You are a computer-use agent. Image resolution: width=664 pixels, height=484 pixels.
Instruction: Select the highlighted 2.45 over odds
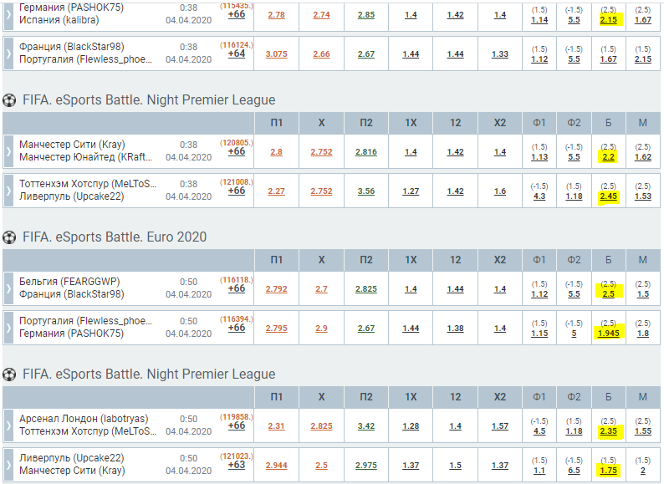click(608, 196)
